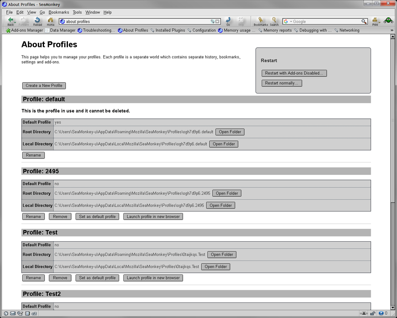The image size is (397, 318).
Task: Open the View menu
Action: [x=31, y=12]
